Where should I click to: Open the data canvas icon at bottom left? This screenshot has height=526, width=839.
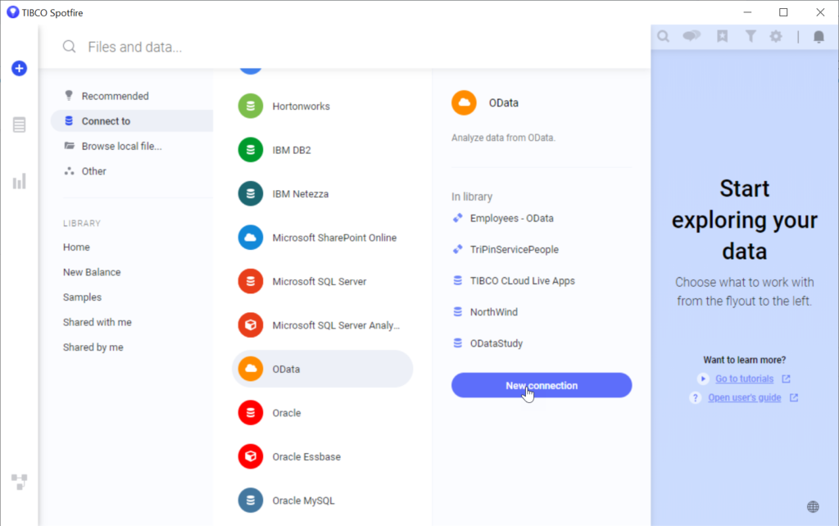[x=19, y=481]
